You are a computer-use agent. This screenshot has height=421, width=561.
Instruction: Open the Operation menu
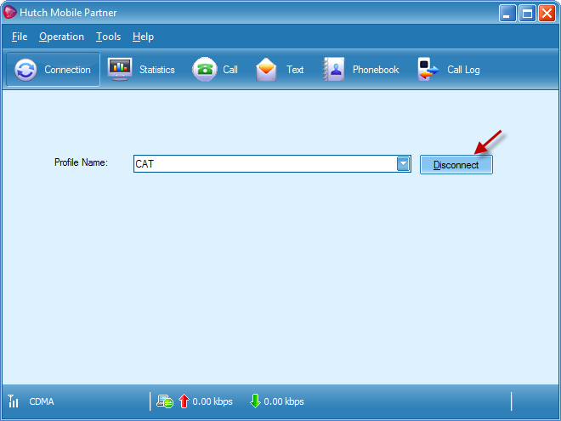coord(61,37)
